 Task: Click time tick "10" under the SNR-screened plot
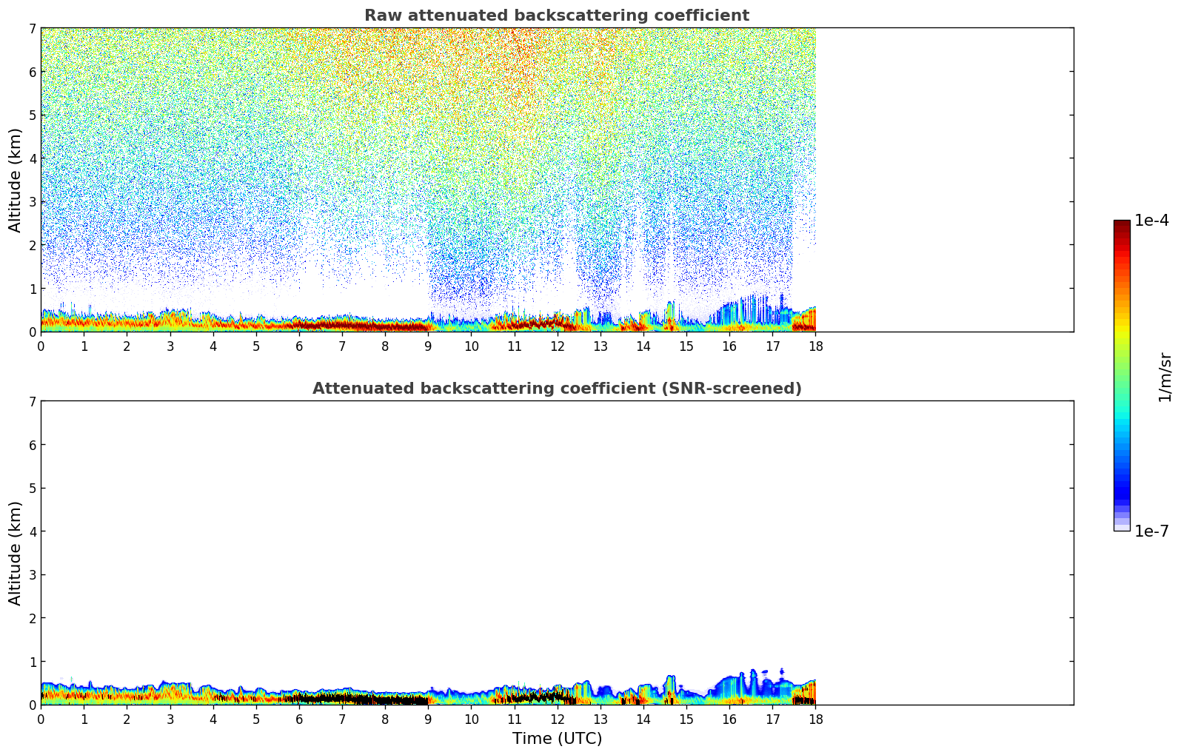coord(471,719)
